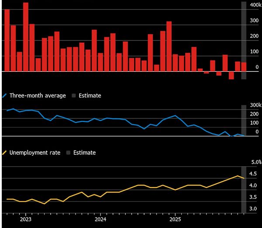Click the lowest negative red bar
Screen dimensions: 262x228
click(x=231, y=75)
